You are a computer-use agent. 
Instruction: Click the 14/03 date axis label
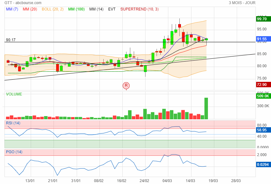coord(190,181)
